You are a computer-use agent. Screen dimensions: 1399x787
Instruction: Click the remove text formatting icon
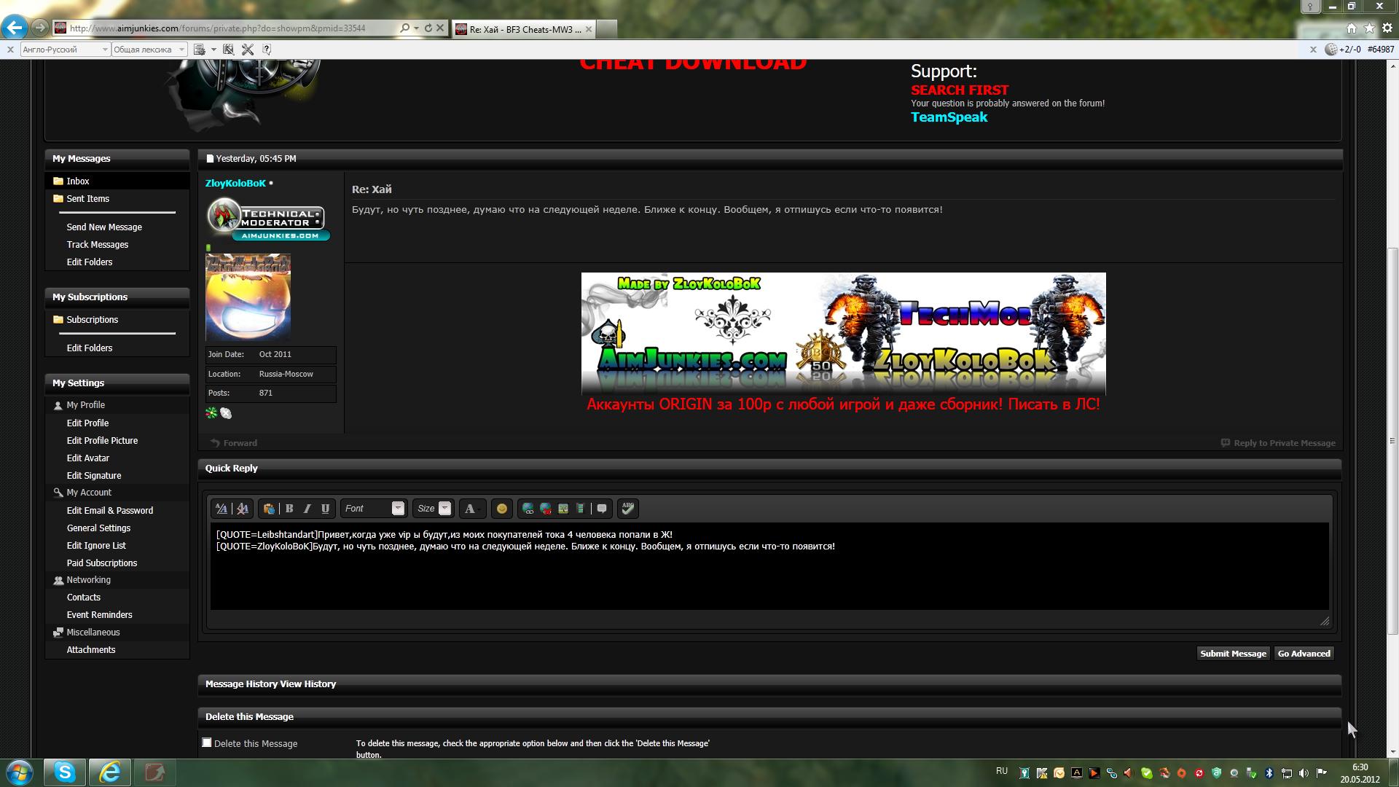point(243,509)
